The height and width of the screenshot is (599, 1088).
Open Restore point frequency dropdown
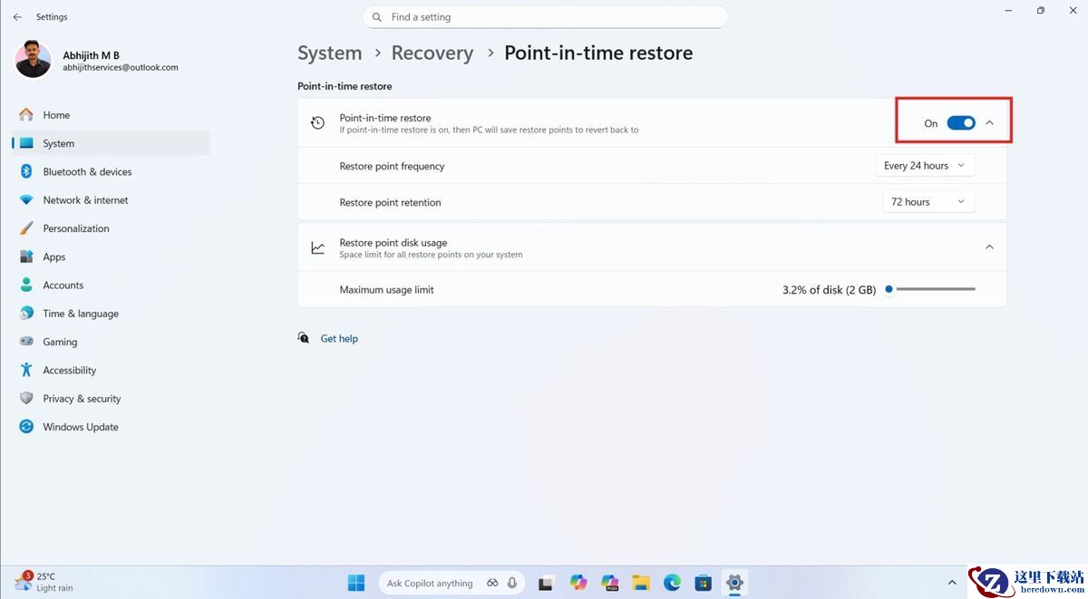[x=925, y=166]
